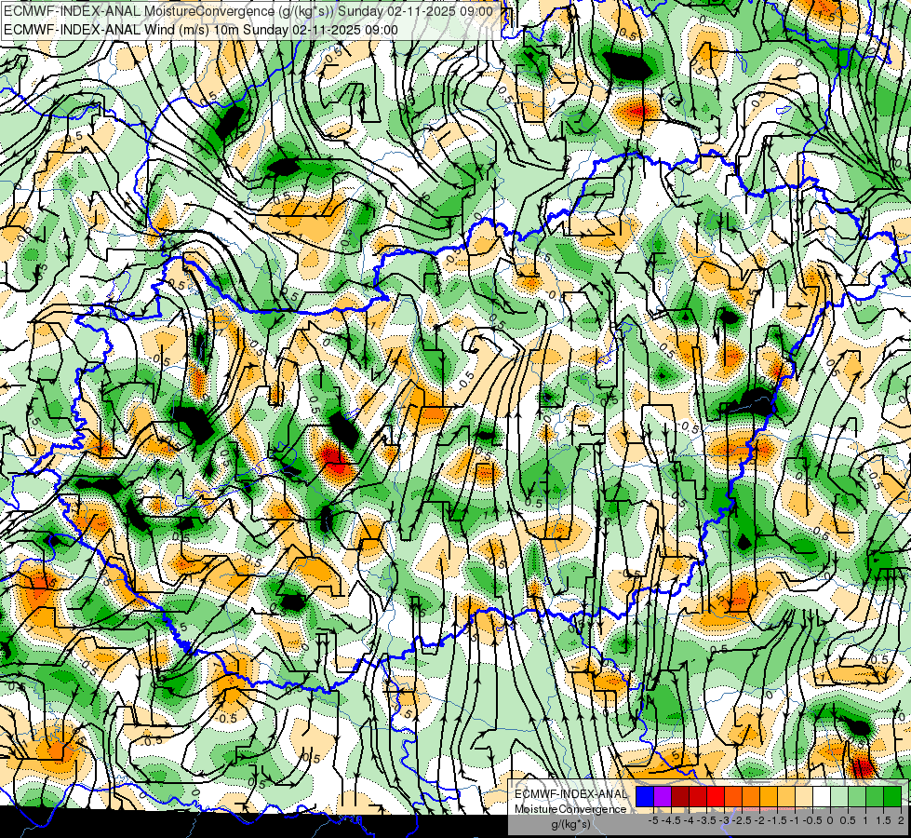The image size is (911, 838).
Task: Click the MoistureConvergence title line at top
Action: click(248, 11)
